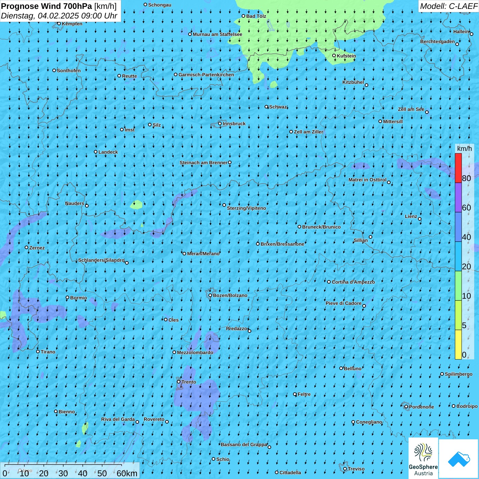Click the 'Bassano del Grappa' label
479x479 pixels.
(x=244, y=444)
